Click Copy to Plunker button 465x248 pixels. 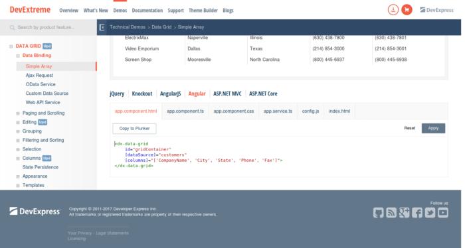click(x=134, y=129)
